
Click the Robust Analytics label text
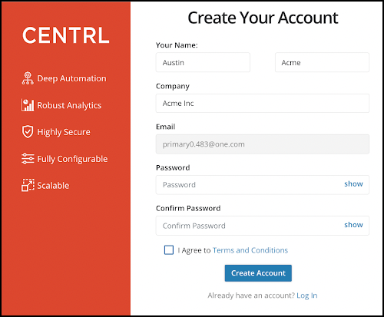point(69,105)
